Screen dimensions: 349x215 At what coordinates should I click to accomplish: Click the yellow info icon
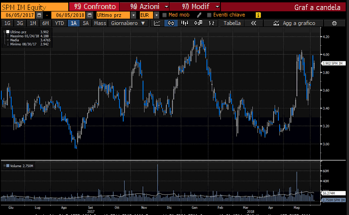pos(258,15)
